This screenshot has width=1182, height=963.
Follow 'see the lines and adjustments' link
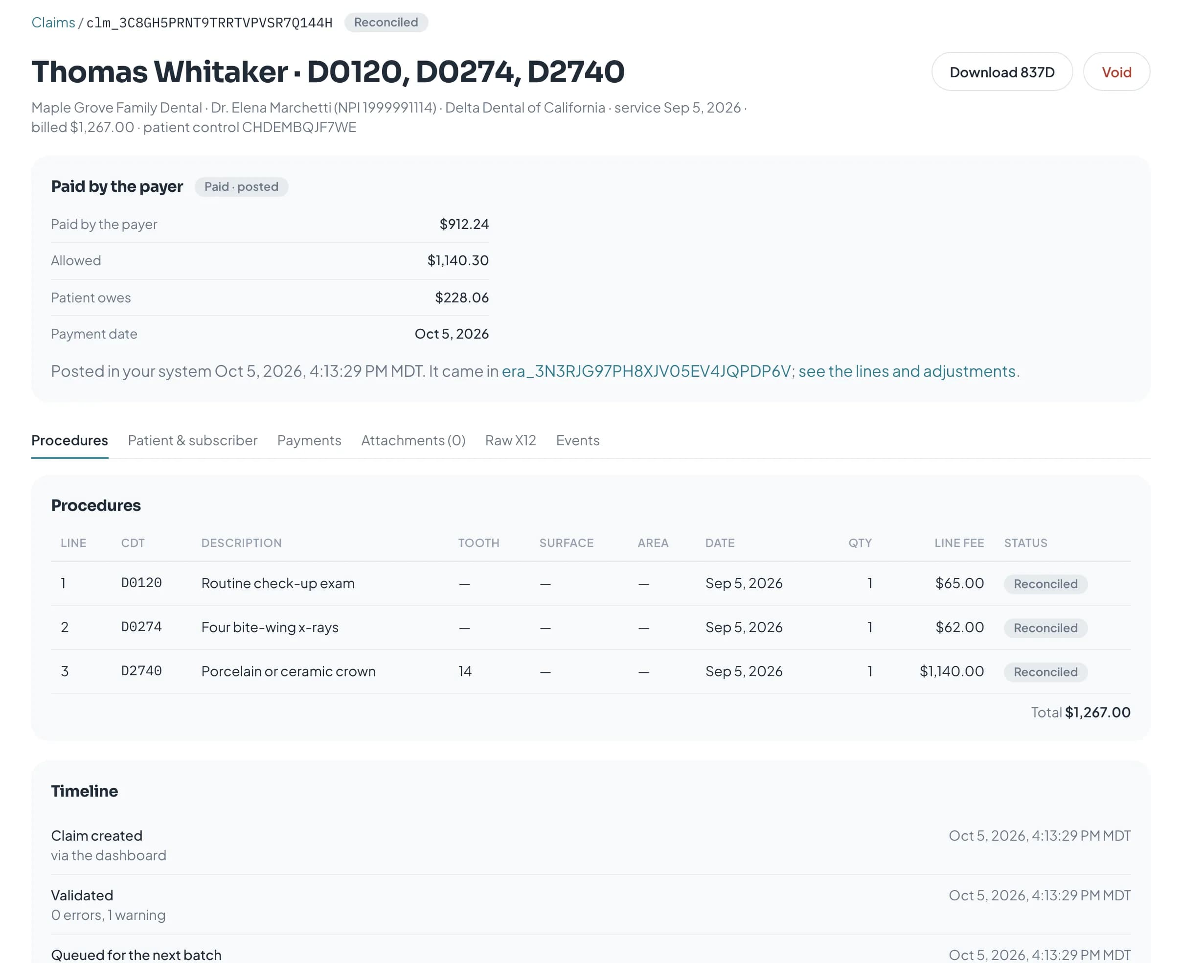point(908,371)
